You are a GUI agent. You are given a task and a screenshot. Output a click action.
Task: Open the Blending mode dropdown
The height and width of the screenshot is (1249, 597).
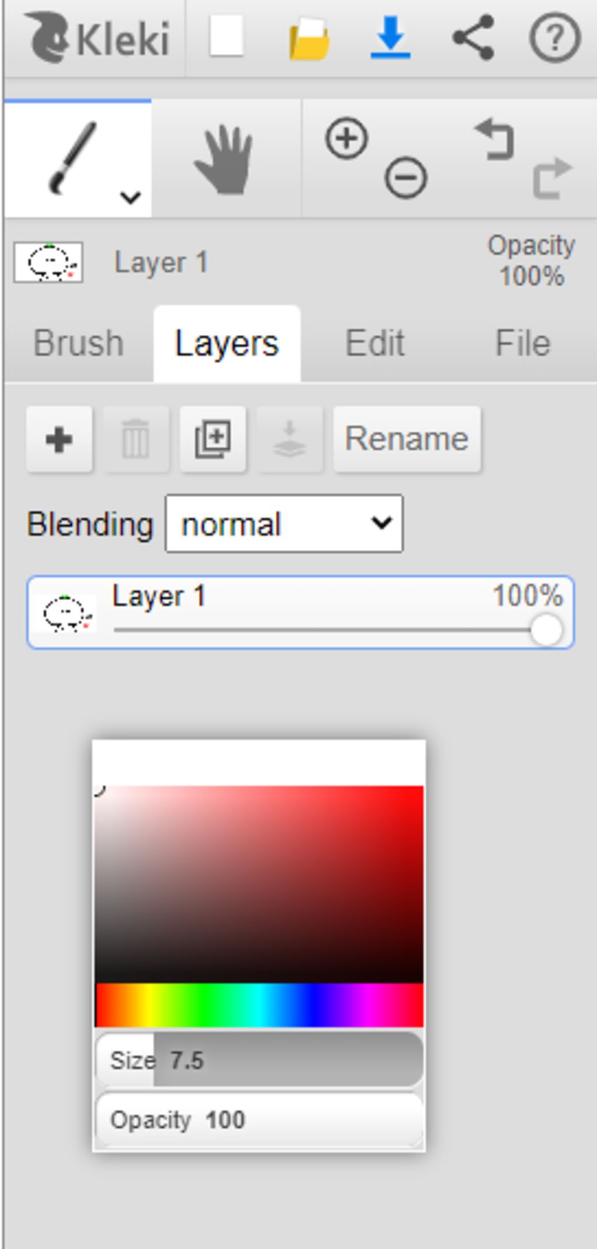coord(284,523)
